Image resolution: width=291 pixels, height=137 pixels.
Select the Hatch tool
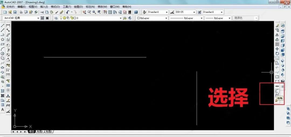(3, 91)
